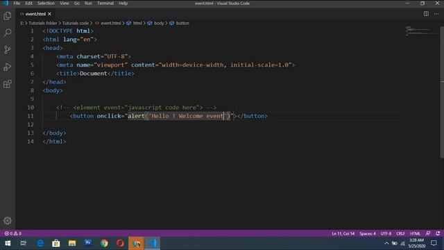
Task: Change line endings via CRLF
Action: pyautogui.click(x=400, y=233)
